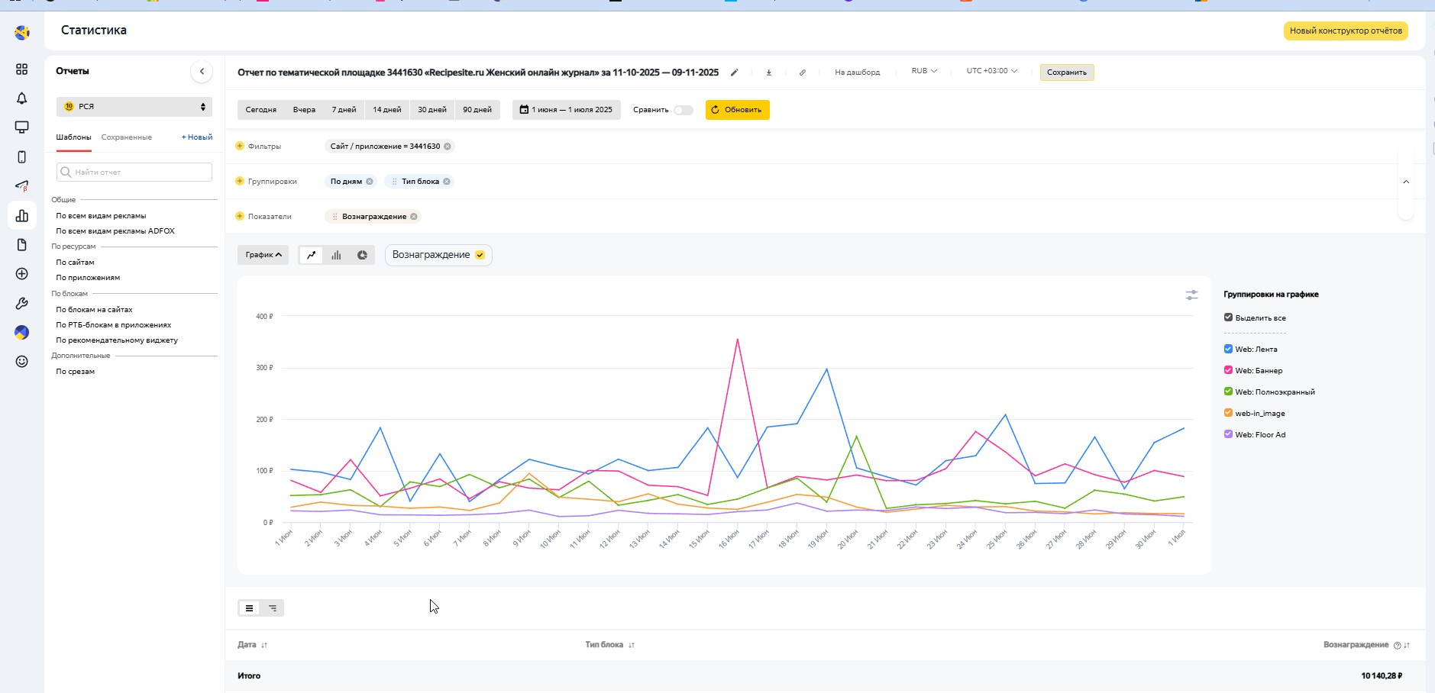
Task: Switch to pie chart view icon
Action: pos(362,255)
